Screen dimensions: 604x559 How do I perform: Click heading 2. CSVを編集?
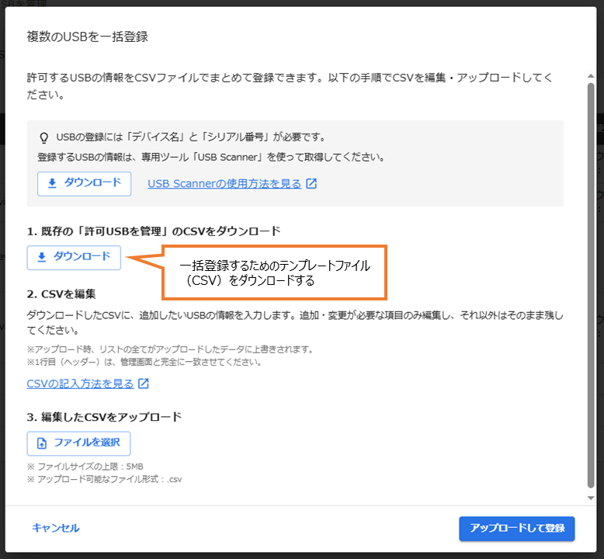[61, 294]
